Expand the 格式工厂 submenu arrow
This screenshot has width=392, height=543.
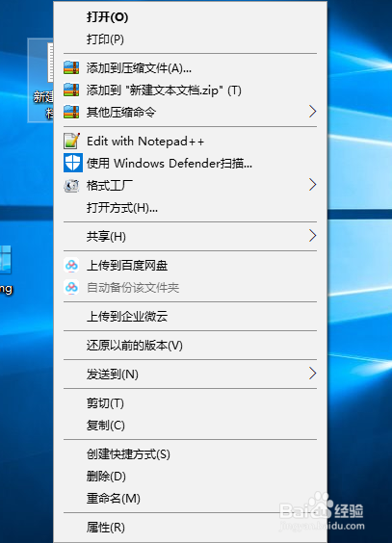[x=312, y=185]
